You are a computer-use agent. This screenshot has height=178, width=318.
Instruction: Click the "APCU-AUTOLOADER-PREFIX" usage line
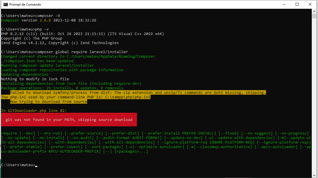[75, 151]
